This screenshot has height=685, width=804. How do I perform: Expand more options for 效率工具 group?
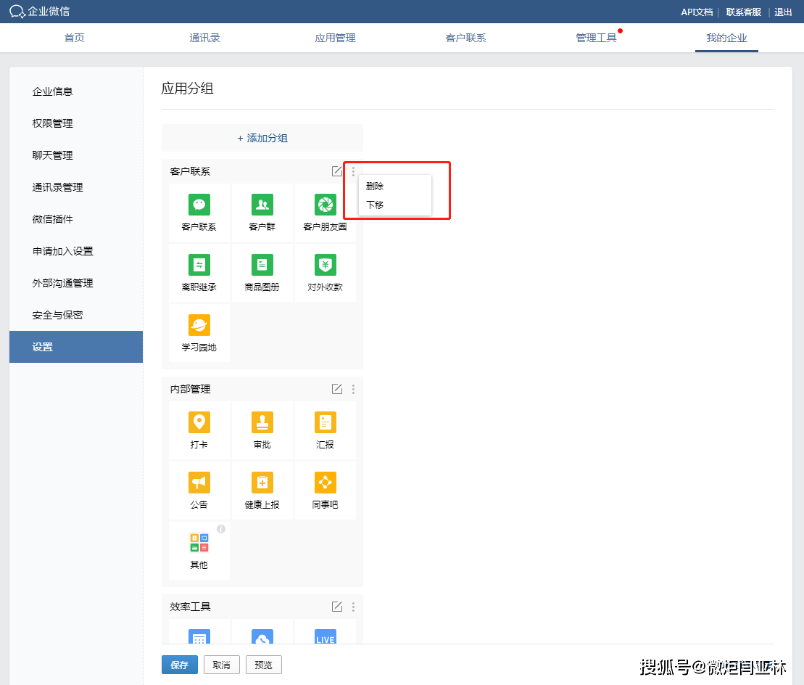[x=353, y=607]
